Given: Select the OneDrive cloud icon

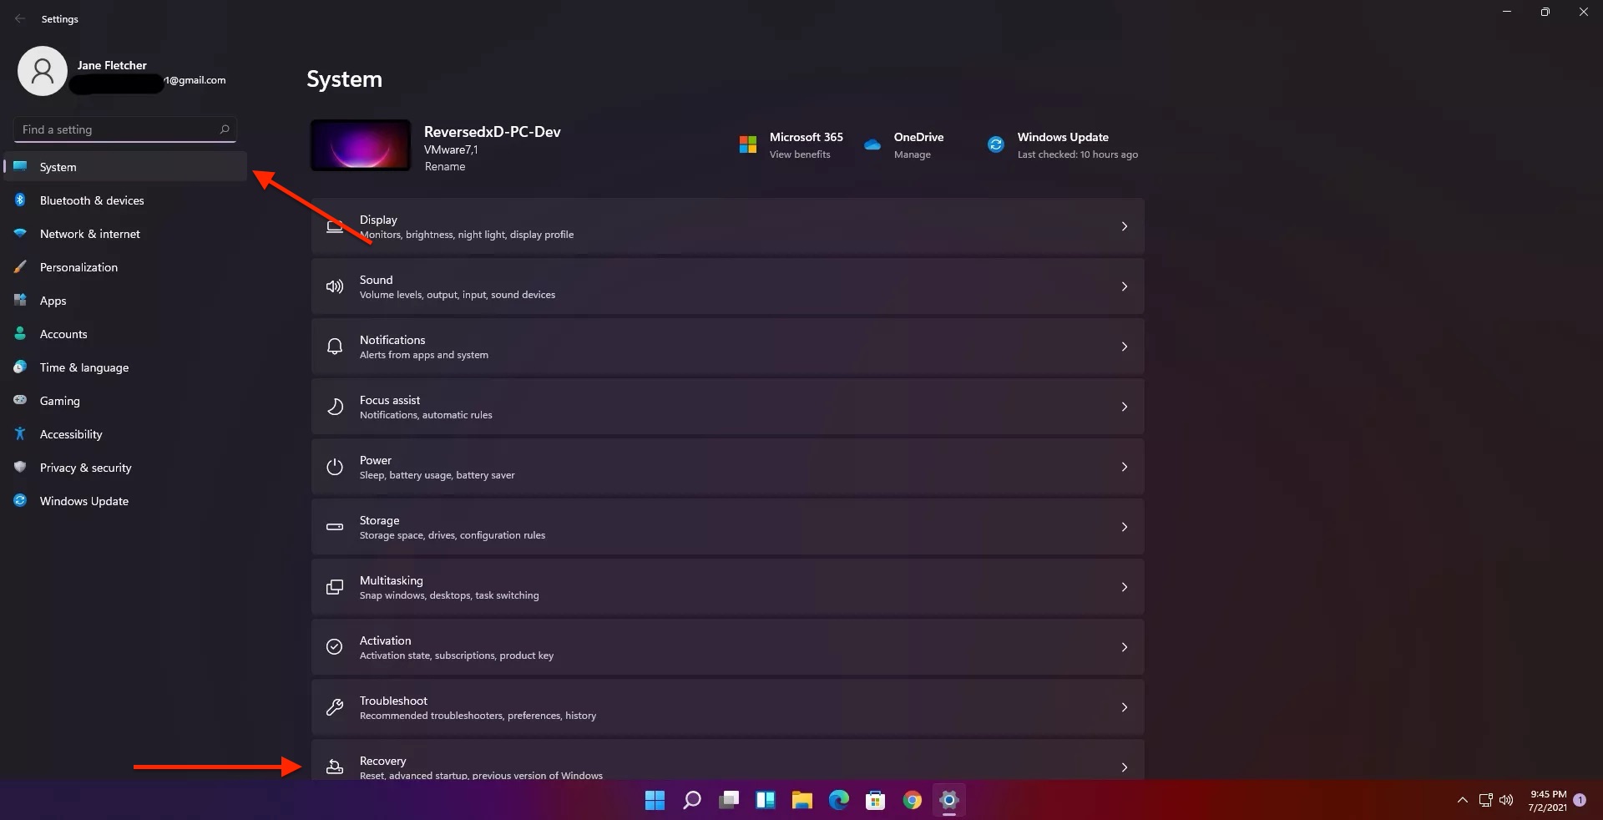Looking at the screenshot, I should click(872, 144).
